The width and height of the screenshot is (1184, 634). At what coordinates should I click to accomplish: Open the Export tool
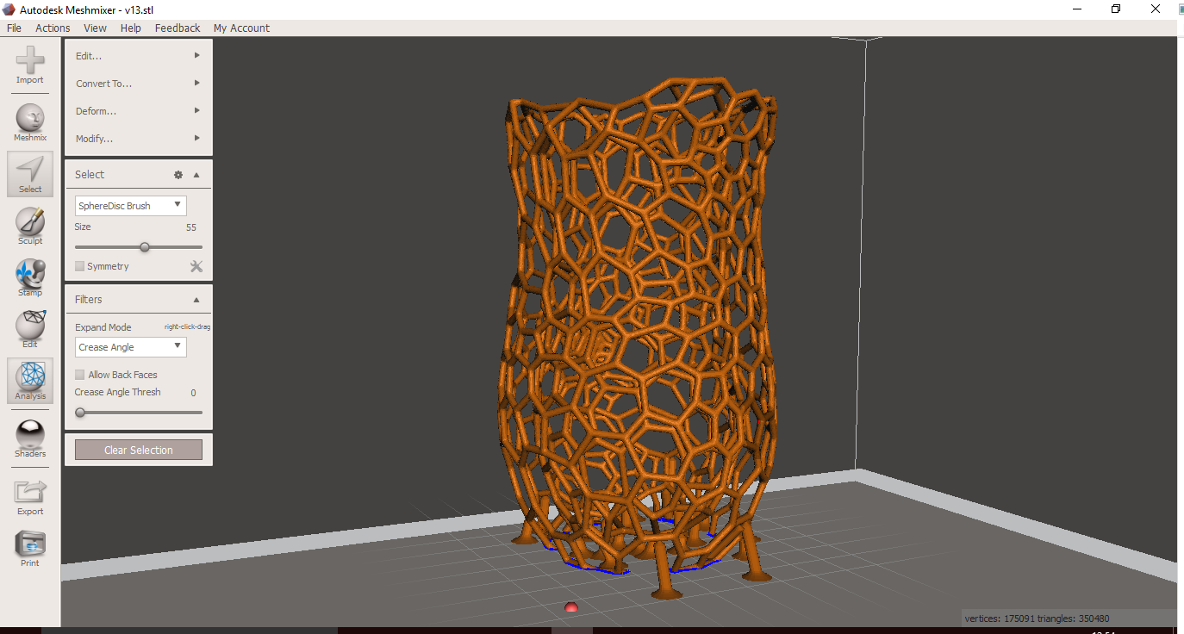point(30,496)
